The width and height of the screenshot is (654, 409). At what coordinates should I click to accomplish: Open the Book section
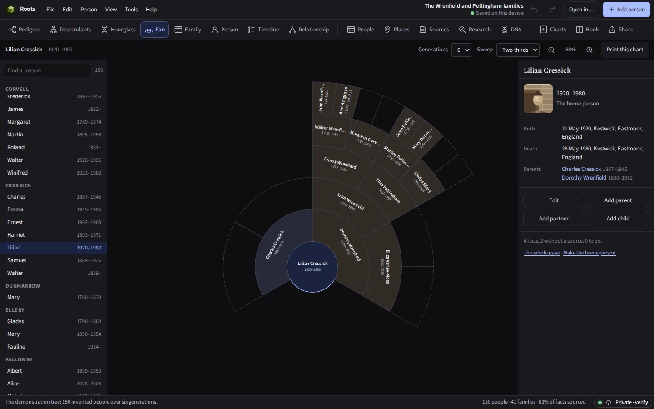(588, 30)
